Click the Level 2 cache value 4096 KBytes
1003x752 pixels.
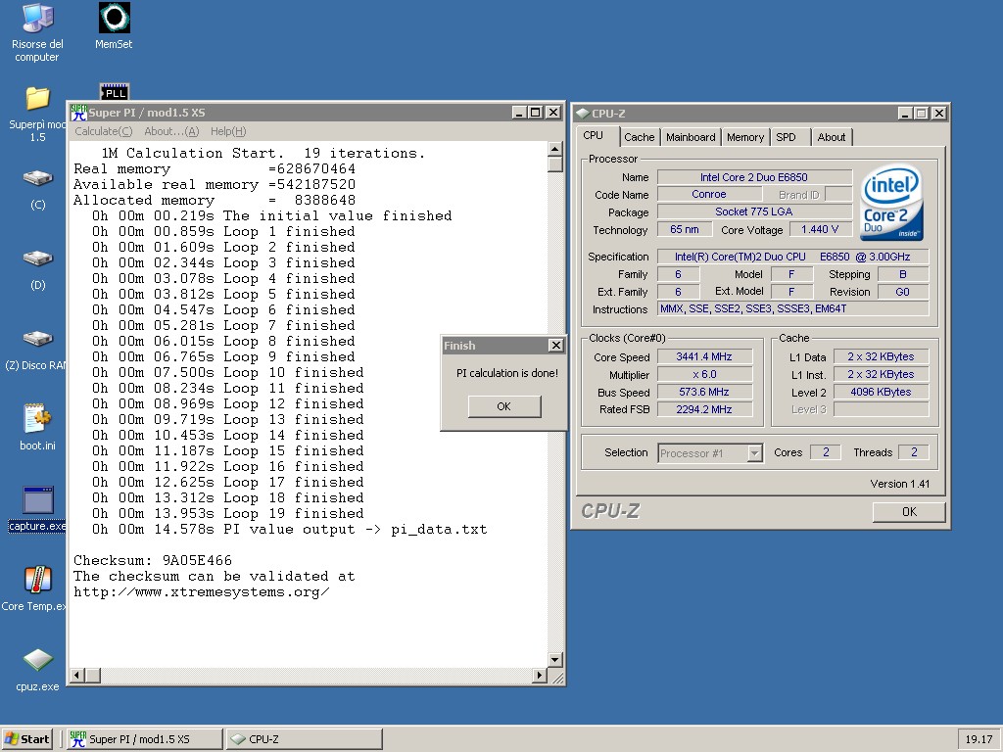(x=881, y=392)
